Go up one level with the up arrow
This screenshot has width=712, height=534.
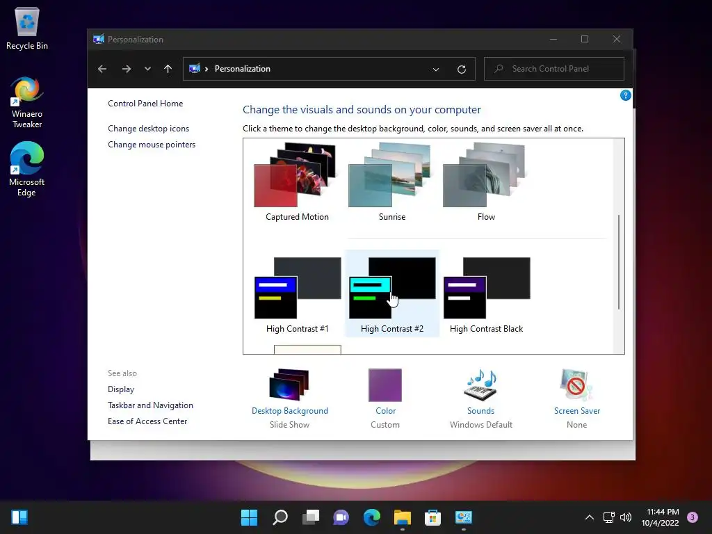click(168, 69)
